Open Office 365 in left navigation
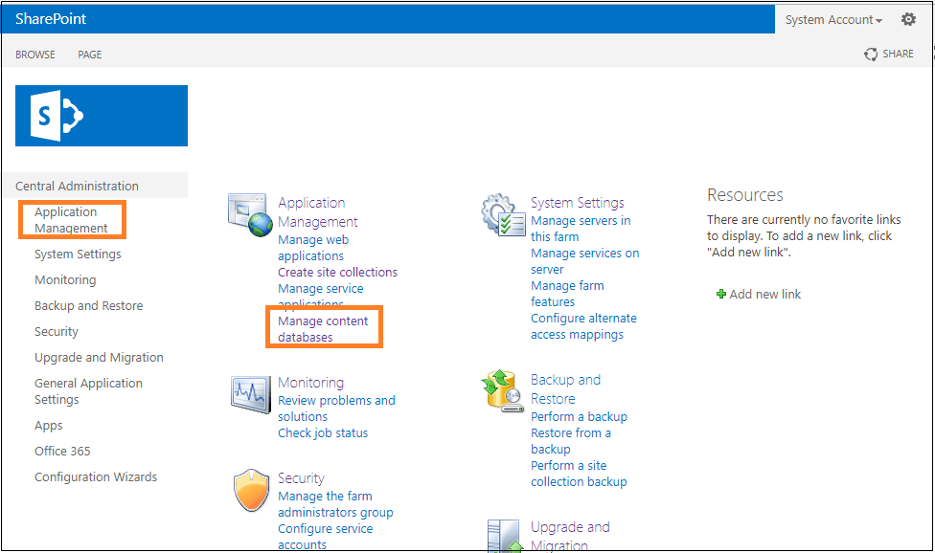Image resolution: width=935 pixels, height=553 pixels. pyautogui.click(x=62, y=452)
